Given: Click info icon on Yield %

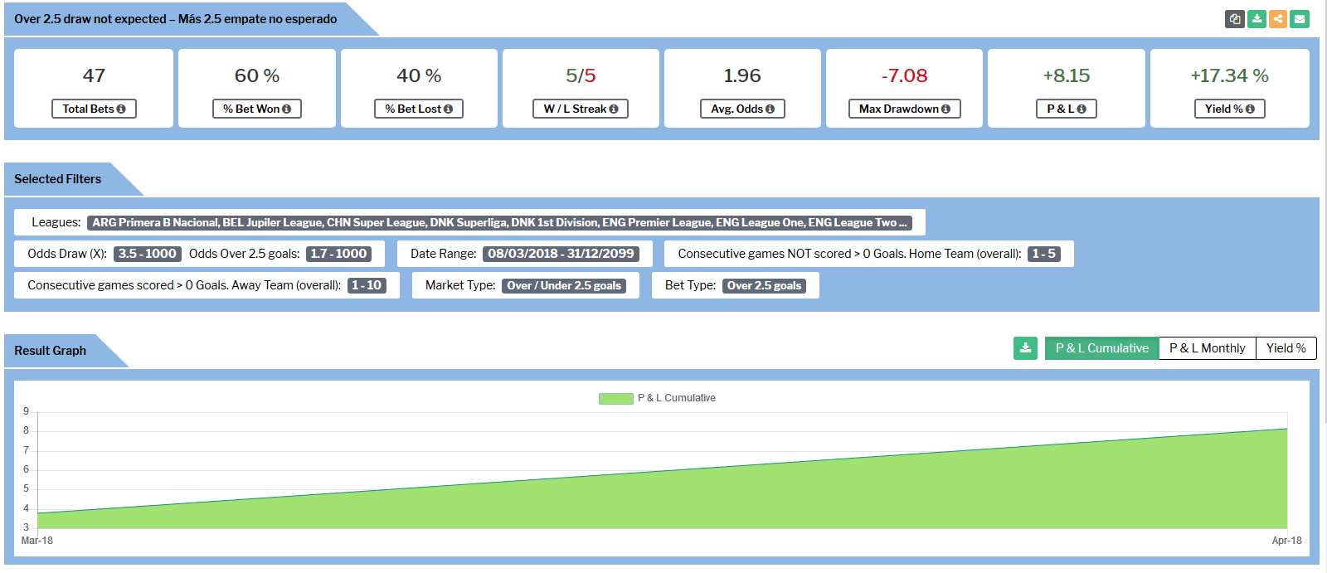Looking at the screenshot, I should coord(1250,109).
